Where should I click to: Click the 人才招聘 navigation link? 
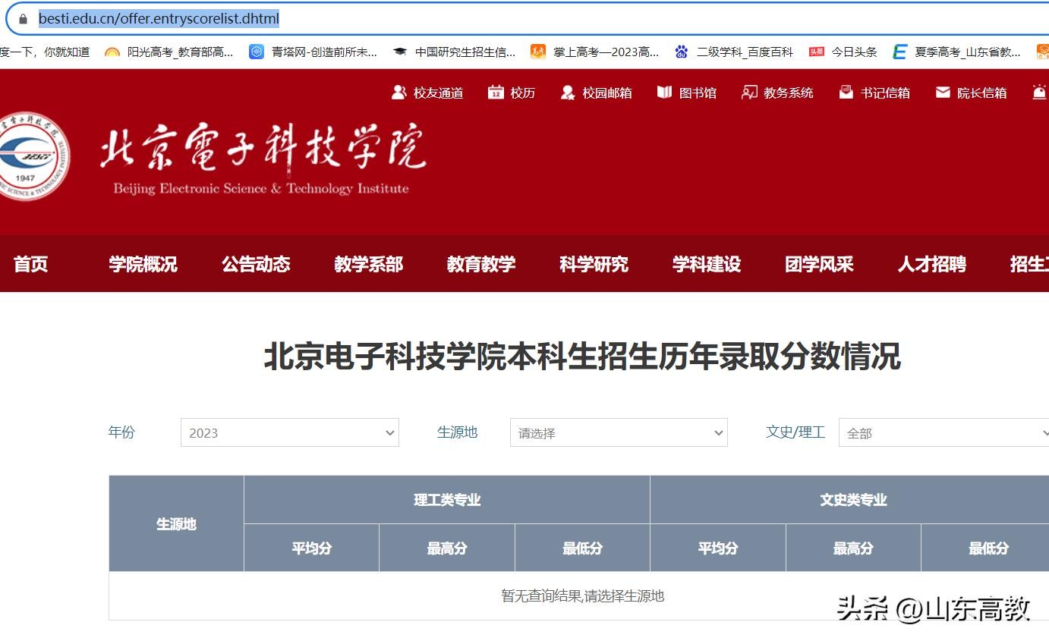(x=931, y=264)
